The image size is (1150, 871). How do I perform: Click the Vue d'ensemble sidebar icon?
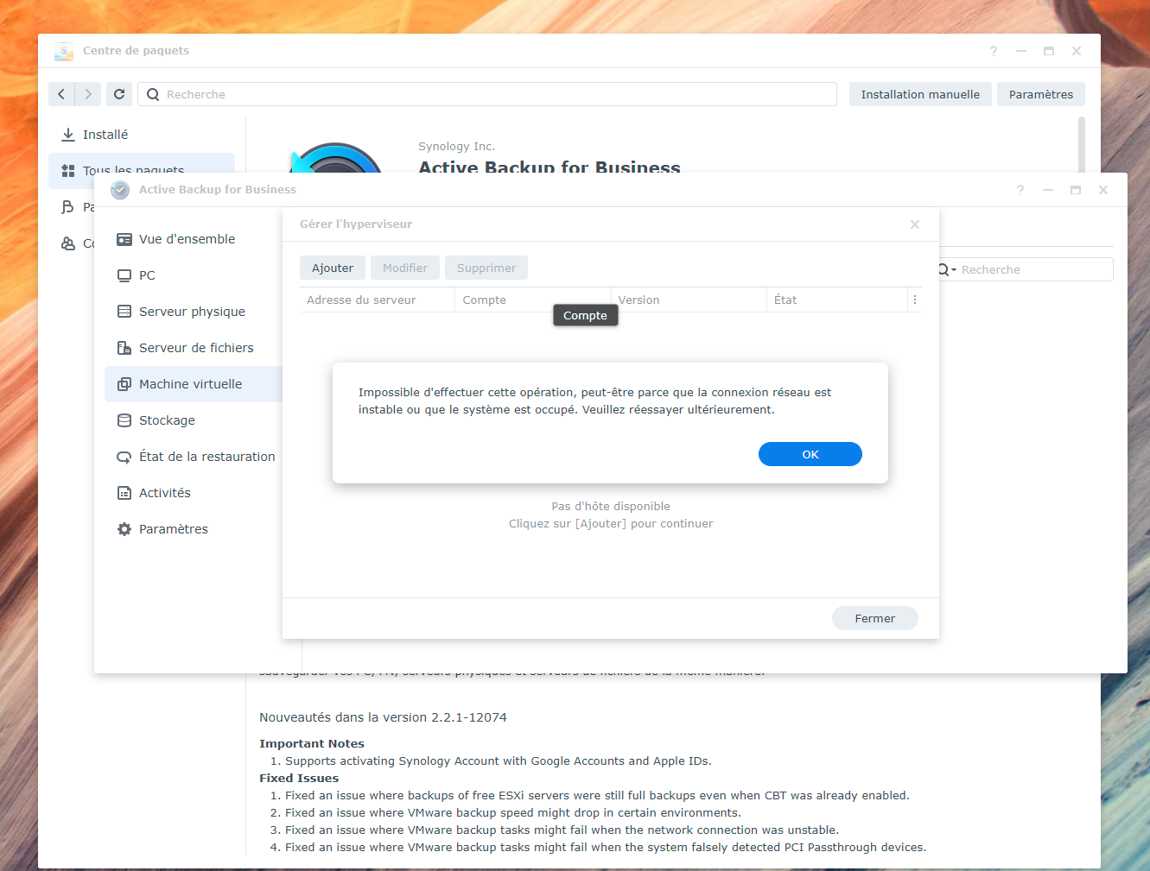(124, 239)
